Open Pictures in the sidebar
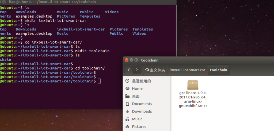The height and width of the screenshot is (131, 274). [139, 127]
